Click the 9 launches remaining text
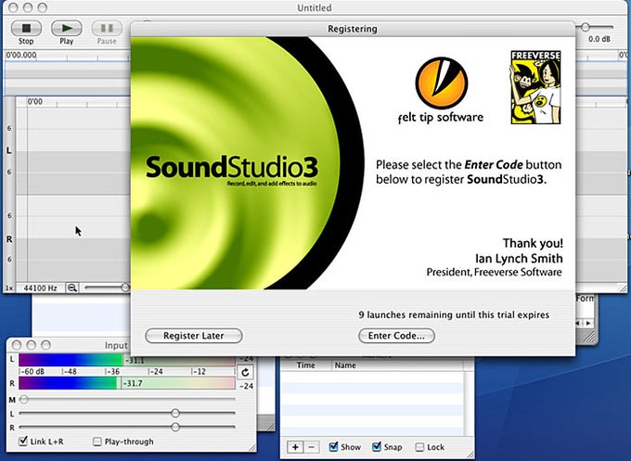The image size is (631, 461). tap(454, 314)
